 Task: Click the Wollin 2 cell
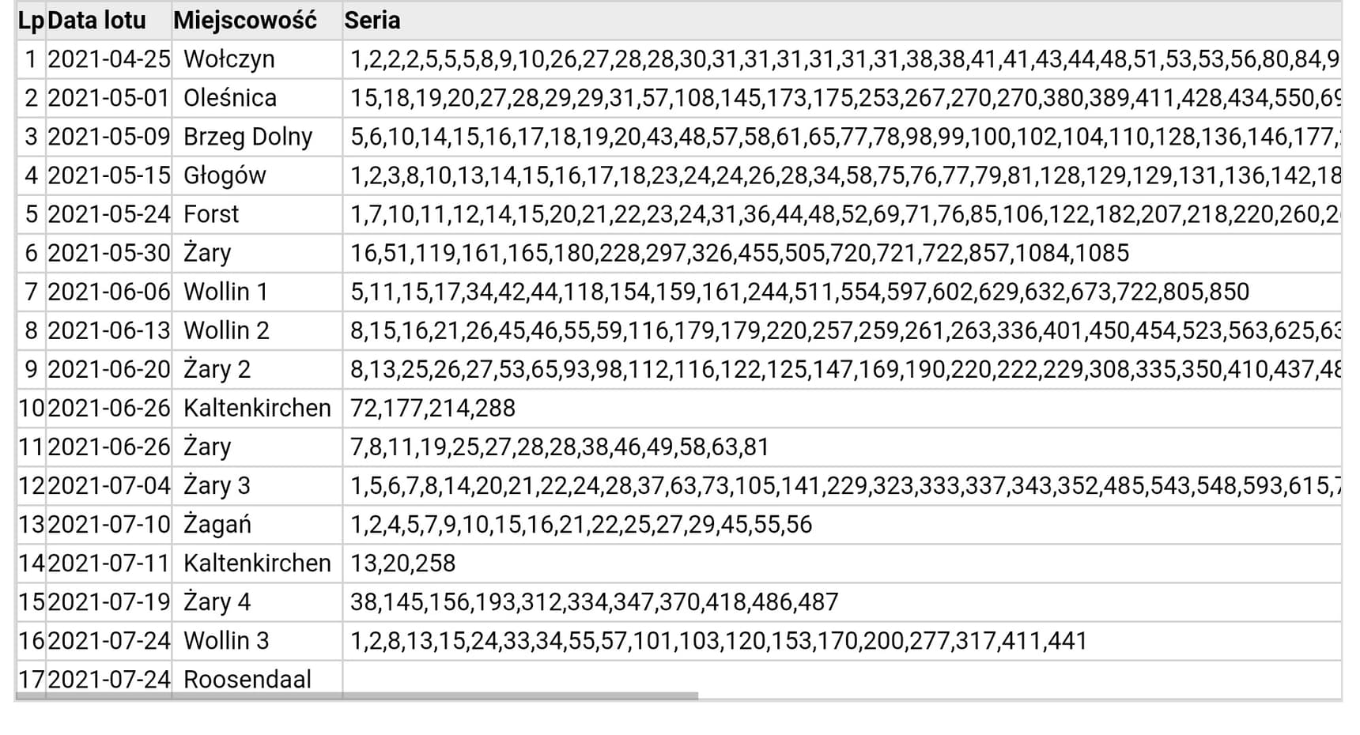(226, 330)
